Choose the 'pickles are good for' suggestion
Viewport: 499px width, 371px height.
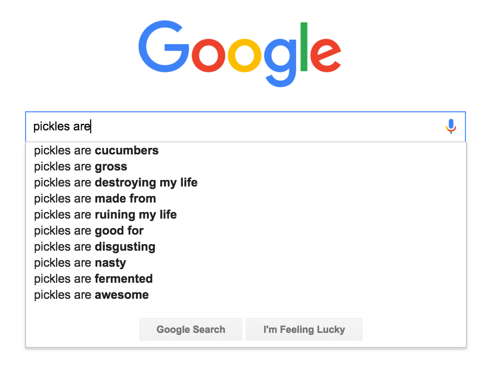[89, 231]
